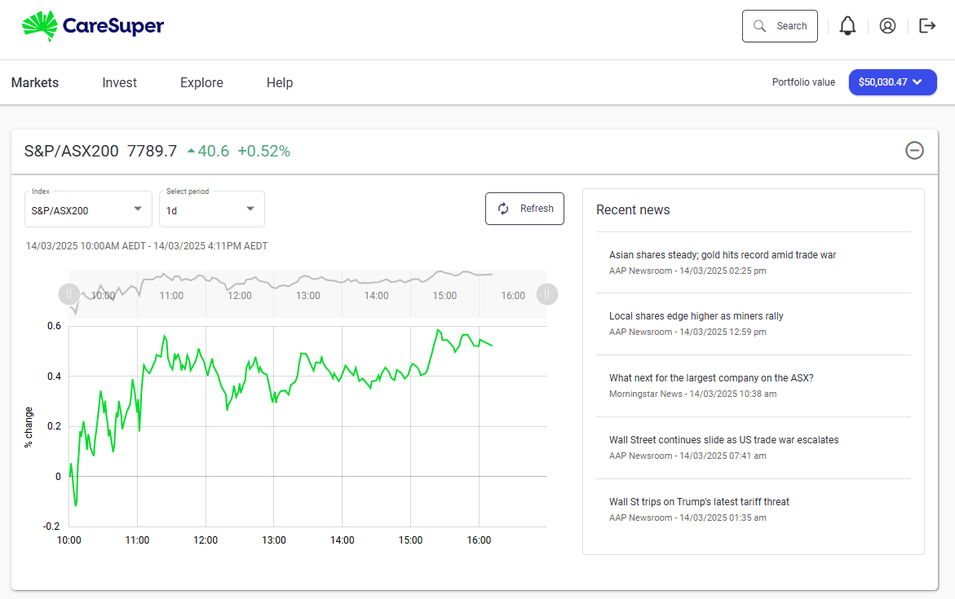Open the Select period dropdown

[x=212, y=209]
